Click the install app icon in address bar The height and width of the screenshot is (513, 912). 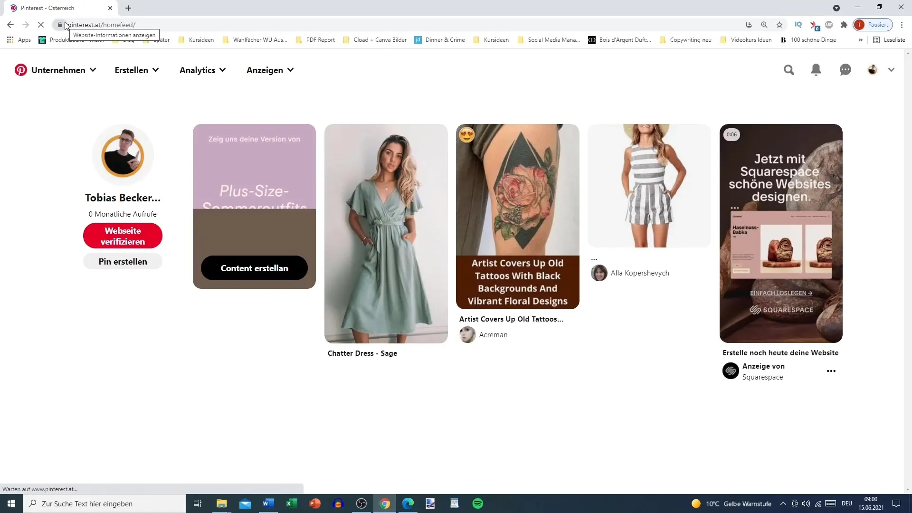click(749, 25)
